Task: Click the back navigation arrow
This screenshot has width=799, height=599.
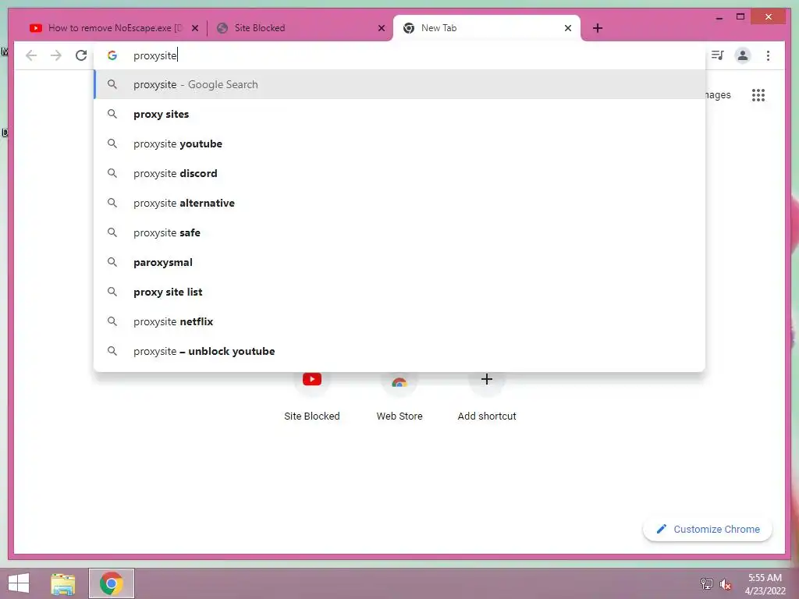Action: click(31, 55)
